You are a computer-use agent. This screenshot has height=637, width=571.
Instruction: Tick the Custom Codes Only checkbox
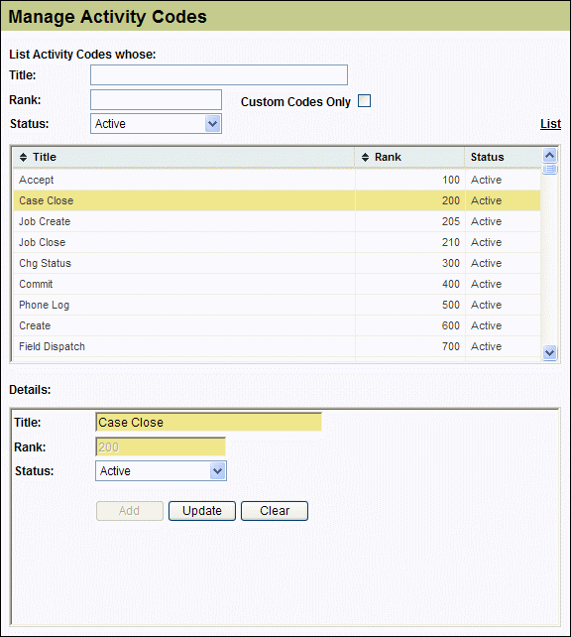(364, 101)
